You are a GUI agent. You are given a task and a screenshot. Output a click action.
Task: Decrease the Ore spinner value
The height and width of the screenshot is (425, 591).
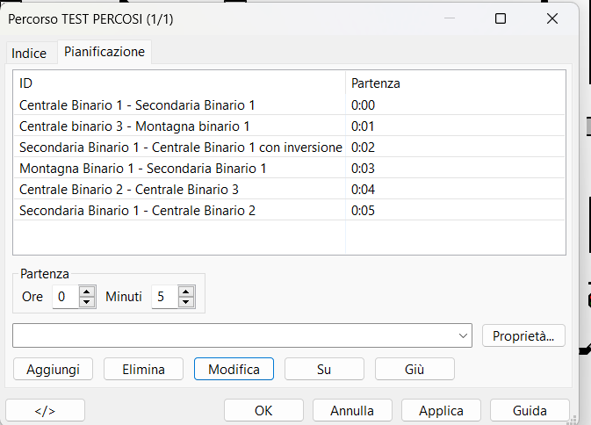pyautogui.click(x=87, y=302)
